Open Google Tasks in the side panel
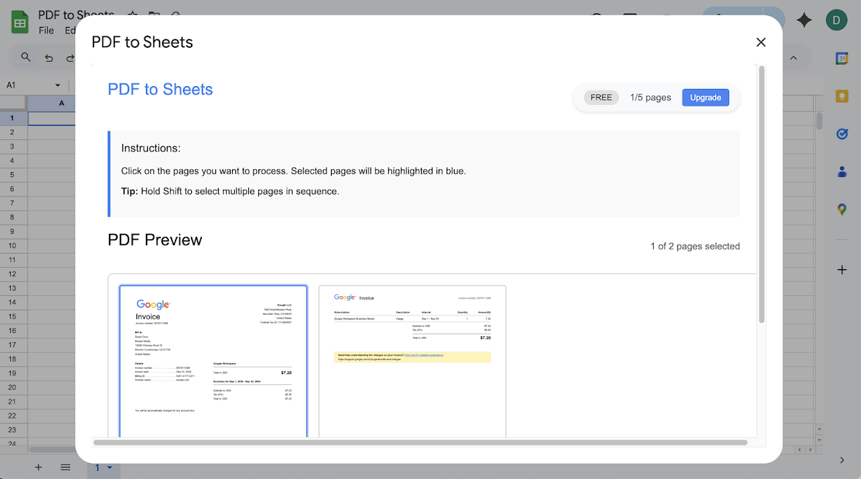This screenshot has height=479, width=861. coord(841,134)
